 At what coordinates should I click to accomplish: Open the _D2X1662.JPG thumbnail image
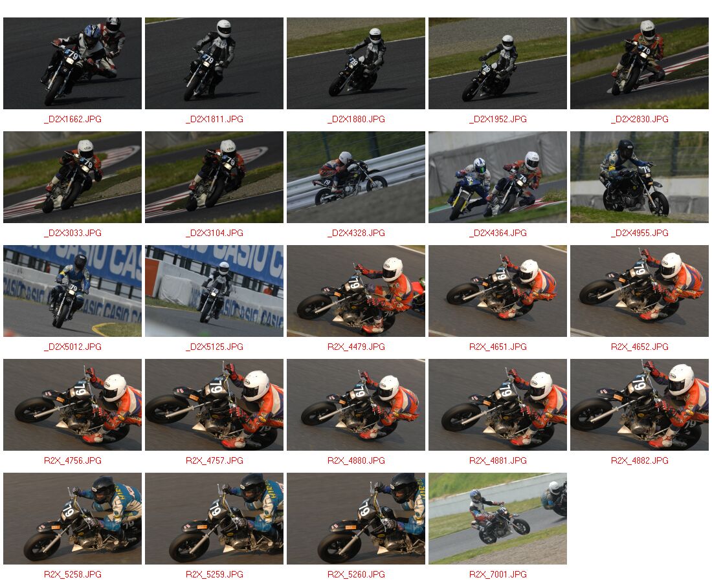pos(72,63)
